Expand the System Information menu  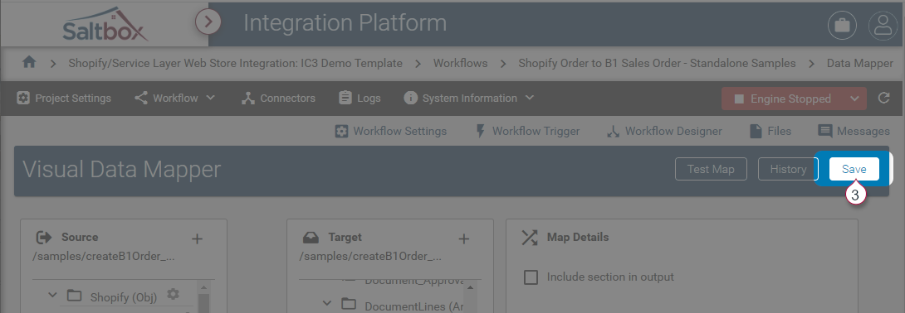(x=468, y=99)
